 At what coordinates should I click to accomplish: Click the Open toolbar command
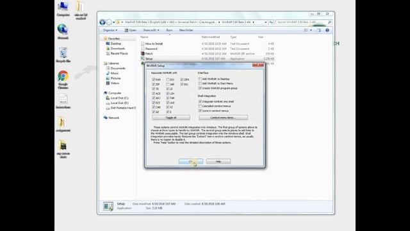pyautogui.click(x=131, y=30)
